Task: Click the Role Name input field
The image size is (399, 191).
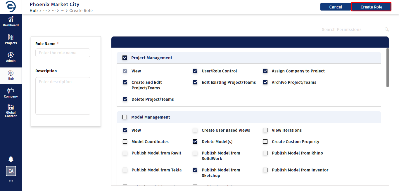Action: click(x=63, y=53)
